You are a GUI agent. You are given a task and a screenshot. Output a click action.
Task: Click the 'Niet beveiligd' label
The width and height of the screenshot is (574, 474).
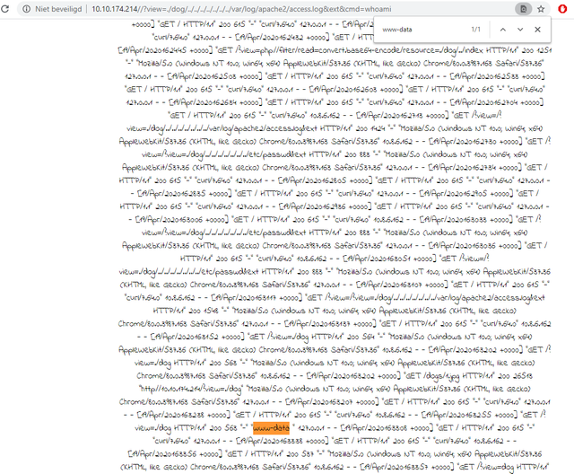click(x=58, y=9)
